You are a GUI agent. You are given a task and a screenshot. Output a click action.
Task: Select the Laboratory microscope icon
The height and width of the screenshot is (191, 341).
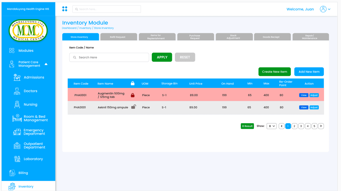click(17, 159)
